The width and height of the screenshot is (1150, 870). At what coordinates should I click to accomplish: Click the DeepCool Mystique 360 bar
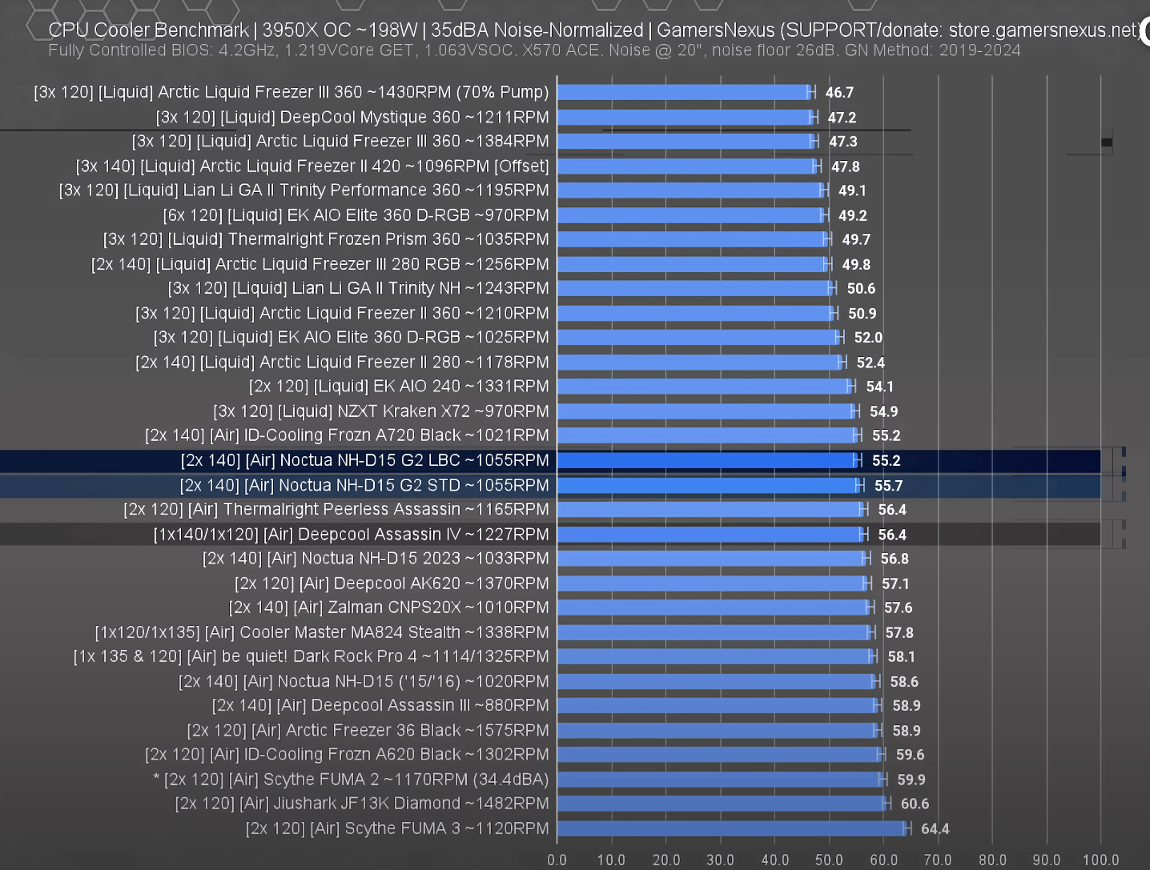coord(686,117)
